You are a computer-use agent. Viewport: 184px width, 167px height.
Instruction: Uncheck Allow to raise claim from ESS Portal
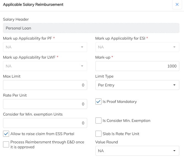[6, 134]
